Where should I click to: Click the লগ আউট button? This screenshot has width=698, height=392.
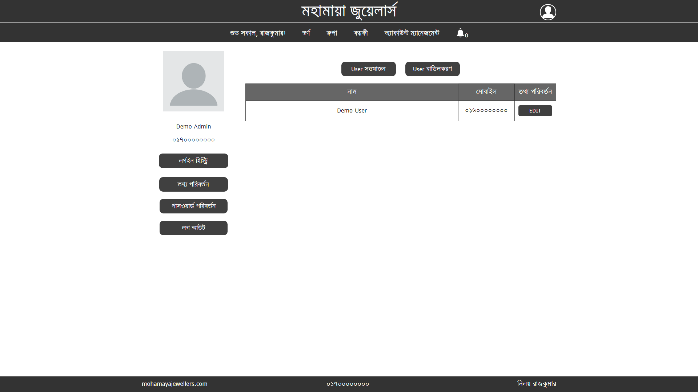[x=193, y=228]
